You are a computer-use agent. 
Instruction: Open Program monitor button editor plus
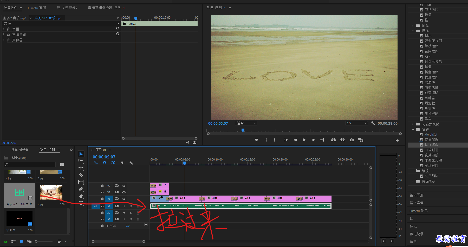[x=397, y=140]
